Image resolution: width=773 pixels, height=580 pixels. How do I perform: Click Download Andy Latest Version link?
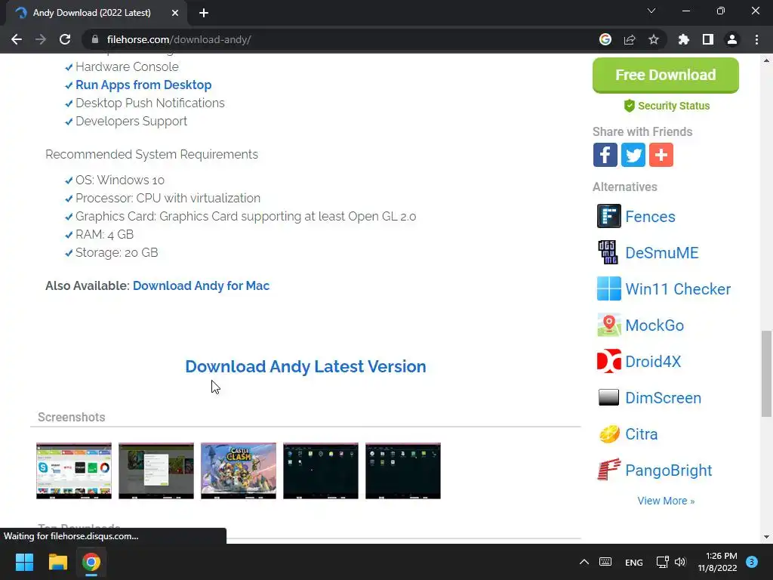click(306, 366)
